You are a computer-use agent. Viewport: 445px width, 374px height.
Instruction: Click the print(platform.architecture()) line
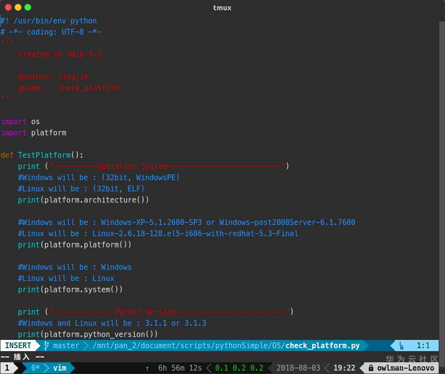(83, 200)
